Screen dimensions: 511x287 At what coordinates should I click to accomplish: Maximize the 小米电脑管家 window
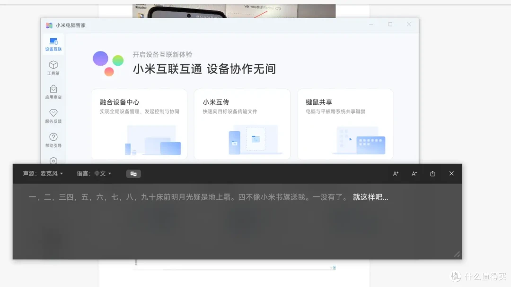pos(390,25)
